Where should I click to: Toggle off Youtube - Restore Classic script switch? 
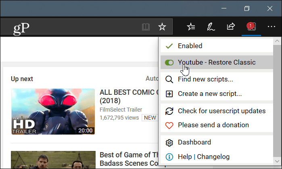[x=169, y=63]
